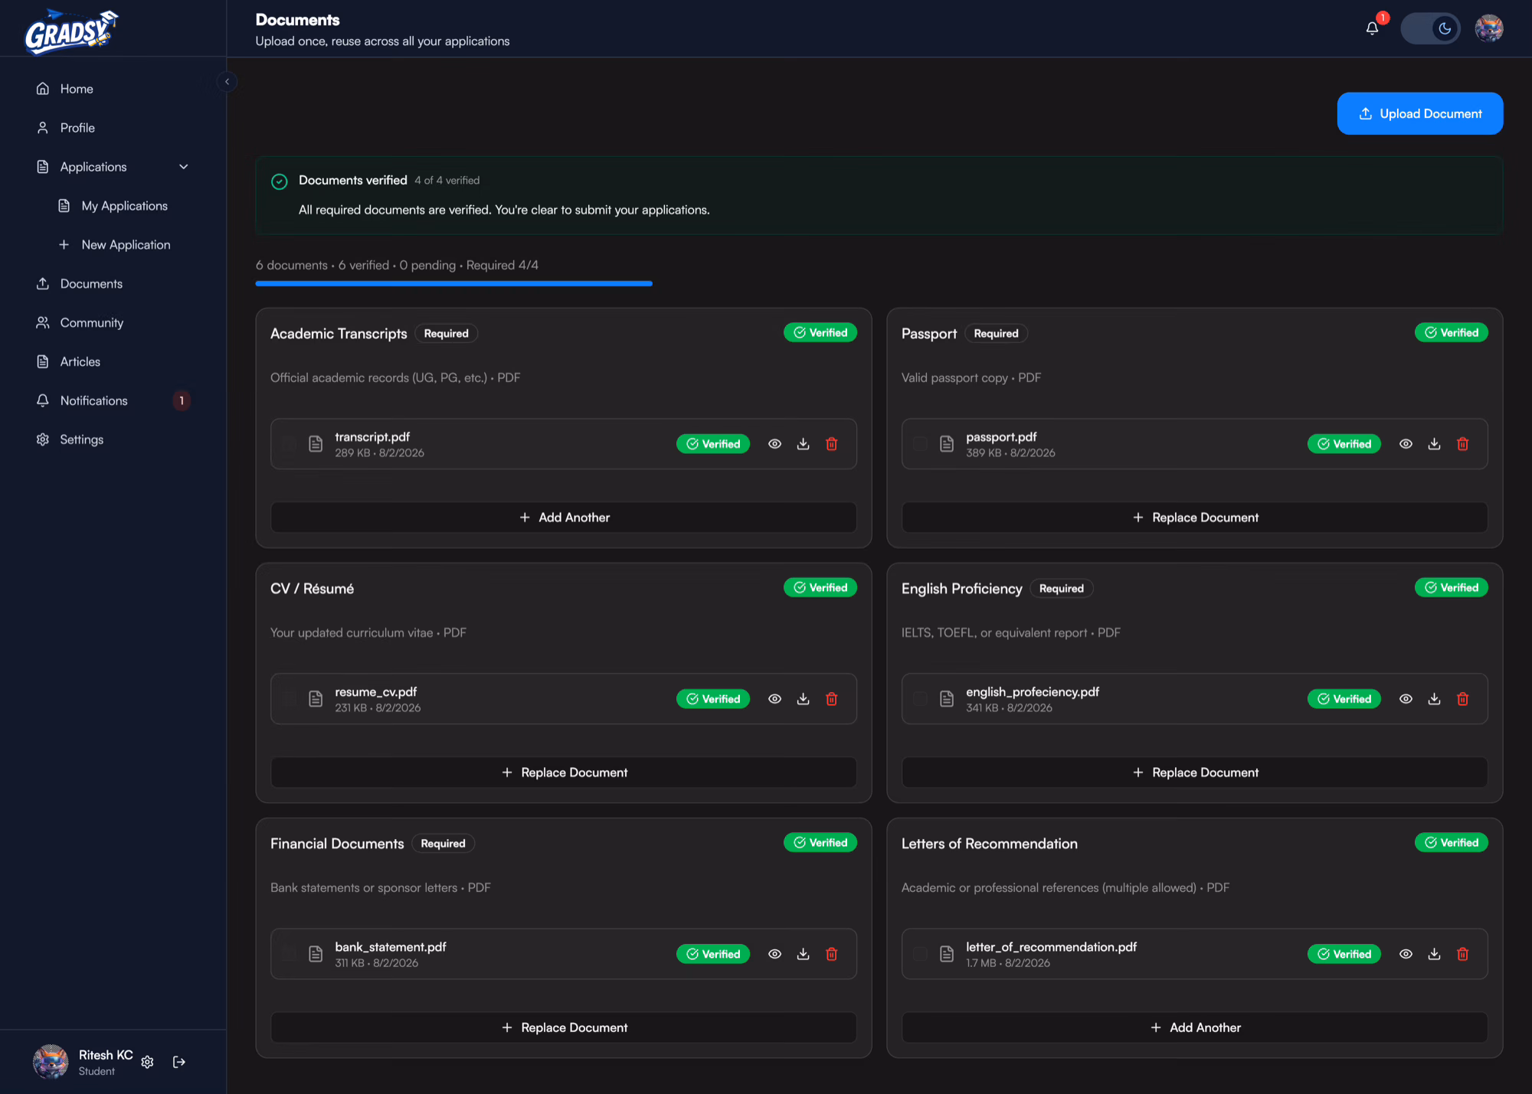The width and height of the screenshot is (1532, 1094).
Task: Delete passport.pdf with trash icon
Action: point(1462,444)
